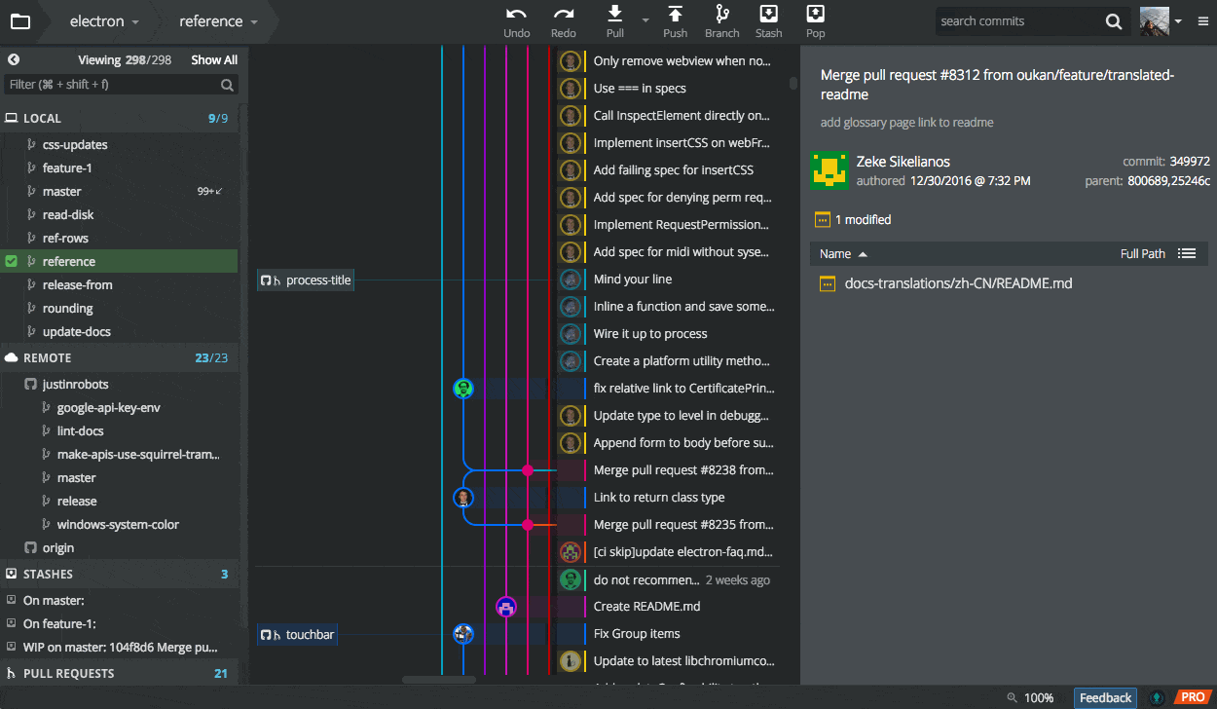1217x709 pixels.
Task: Expand the origin remote
Action: click(x=58, y=547)
